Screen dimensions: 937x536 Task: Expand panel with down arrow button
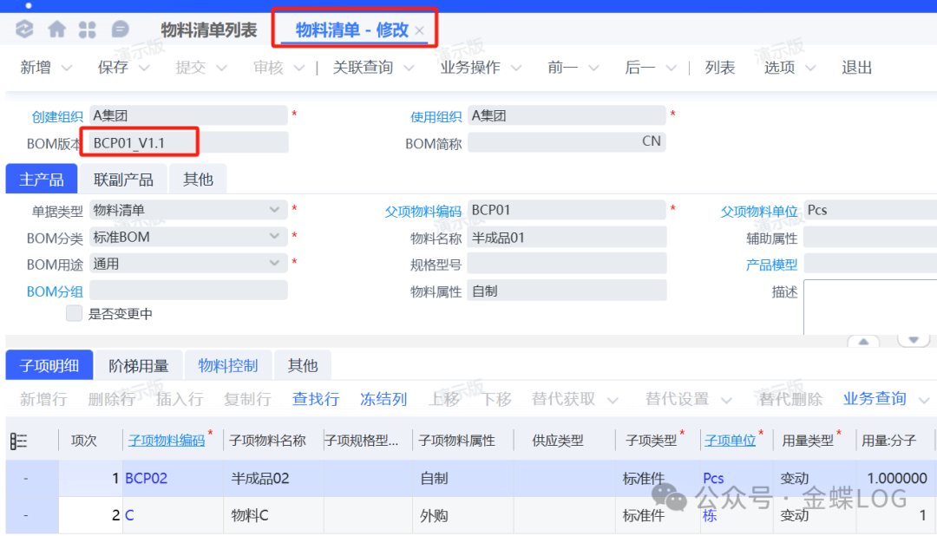[913, 341]
